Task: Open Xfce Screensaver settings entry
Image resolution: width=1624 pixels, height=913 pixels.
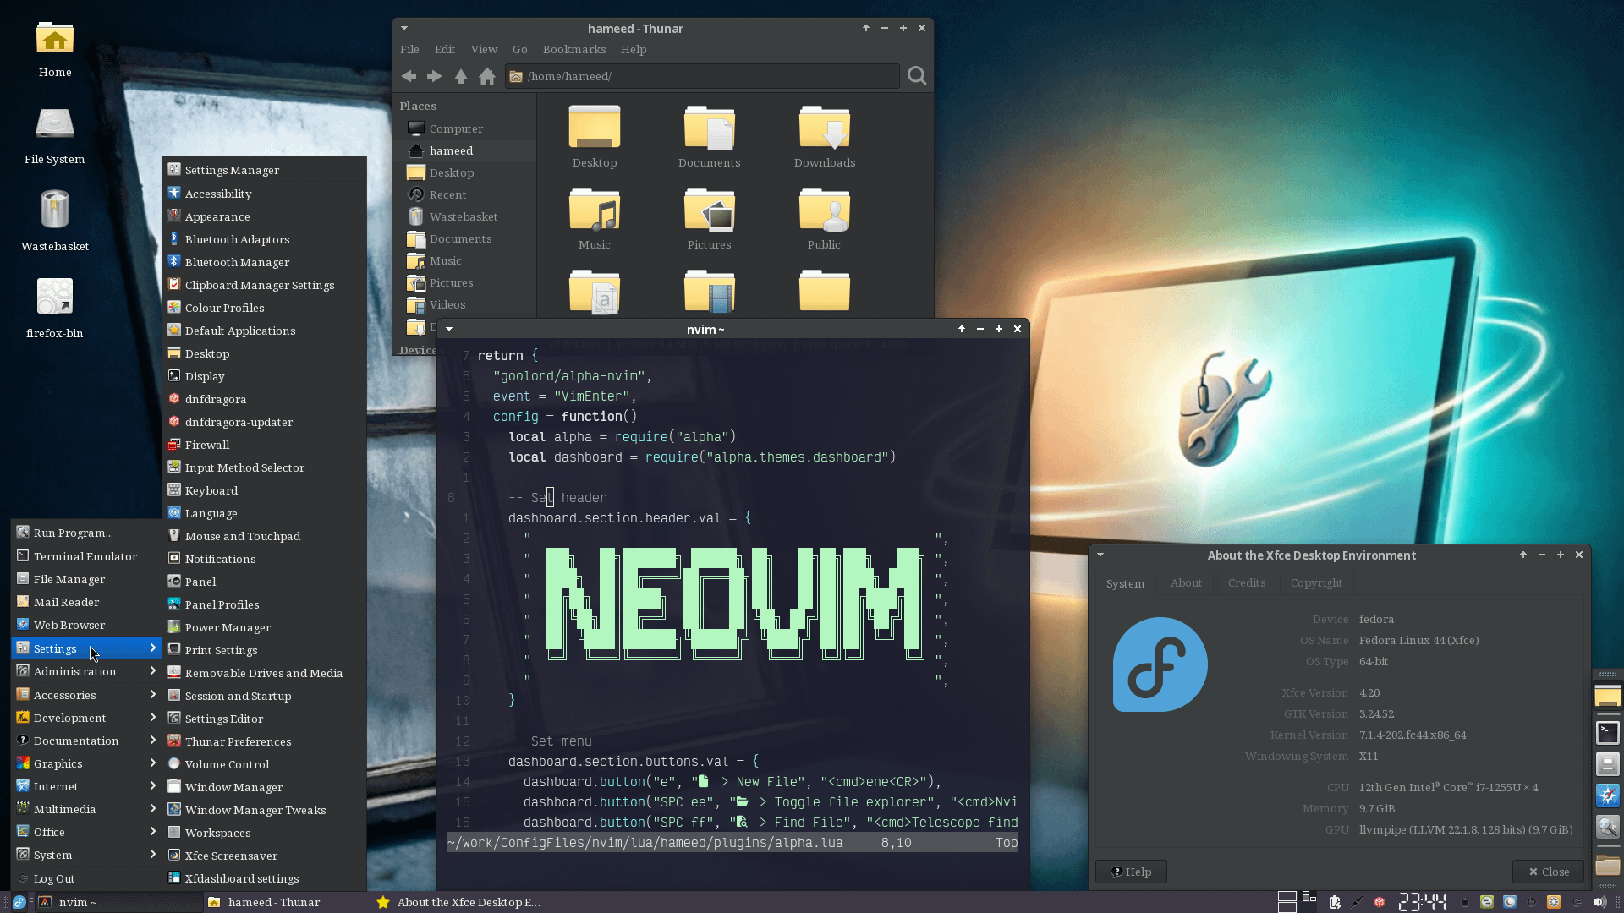Action: tap(264, 856)
